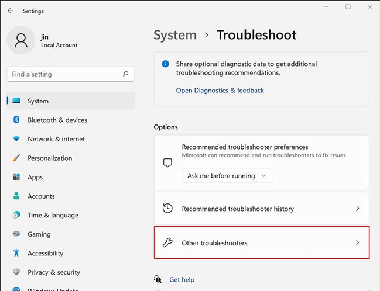Click the Personalization paintbrush icon

click(x=16, y=158)
